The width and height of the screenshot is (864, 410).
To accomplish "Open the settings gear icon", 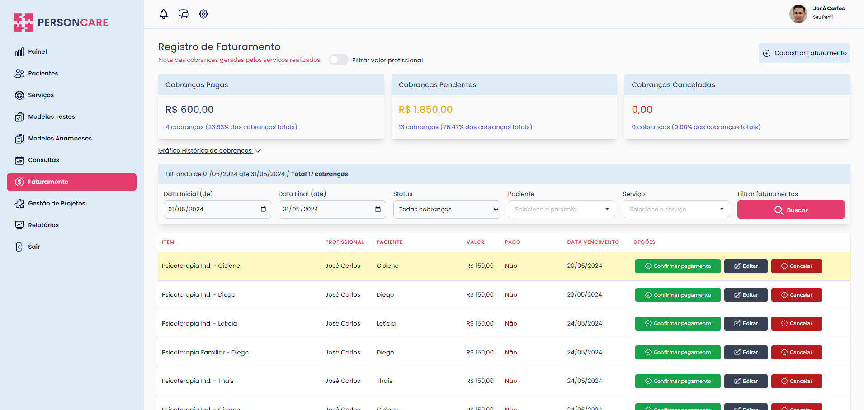I will tap(203, 14).
